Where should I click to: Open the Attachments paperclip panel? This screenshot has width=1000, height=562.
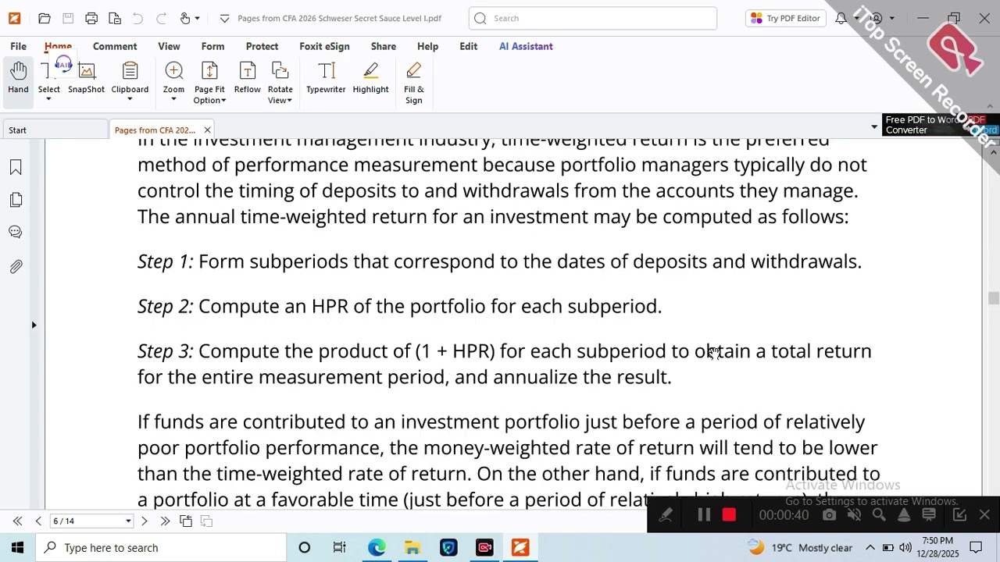point(16,267)
